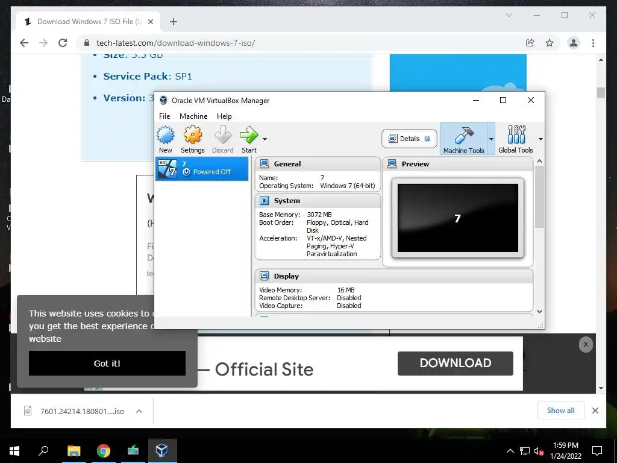Image resolution: width=617 pixels, height=463 pixels.
Task: Open the Windows Start menu
Action: (x=14, y=450)
